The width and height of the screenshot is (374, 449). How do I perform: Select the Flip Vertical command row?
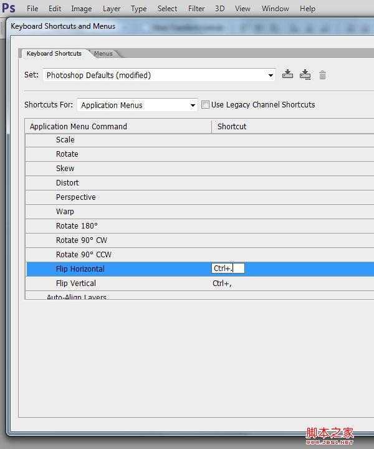coord(199,284)
